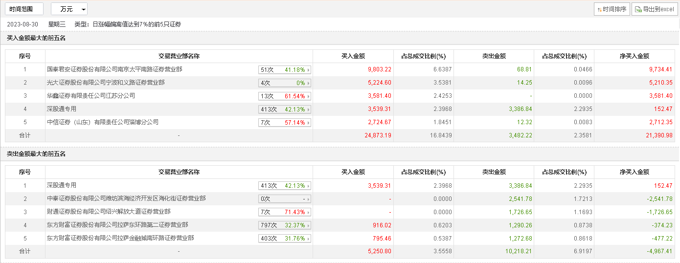
Task: Click the sort arrows icon beside 时间排序
Action: pyautogui.click(x=599, y=9)
